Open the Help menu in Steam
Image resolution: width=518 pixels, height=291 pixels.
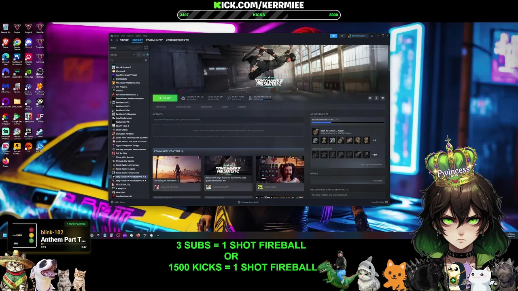[145, 36]
